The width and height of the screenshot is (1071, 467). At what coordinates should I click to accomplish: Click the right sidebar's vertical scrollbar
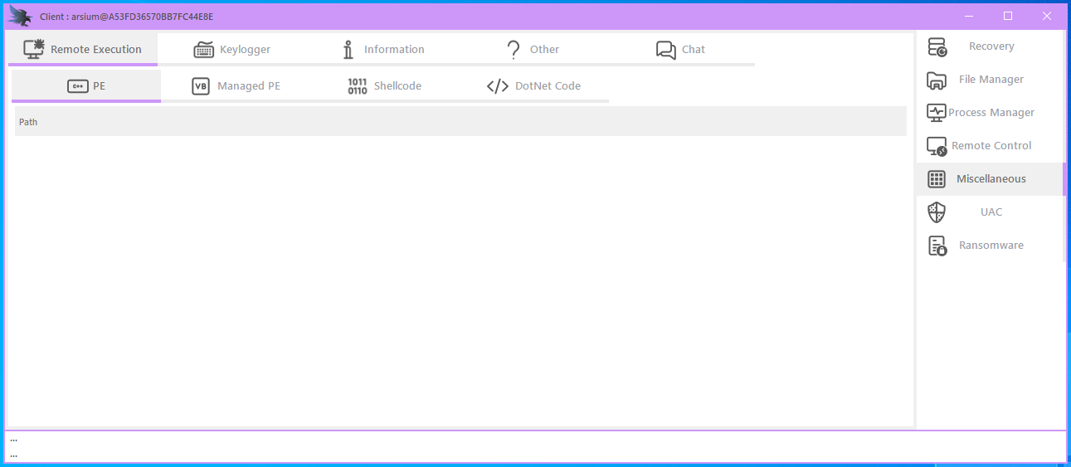coord(1064,178)
